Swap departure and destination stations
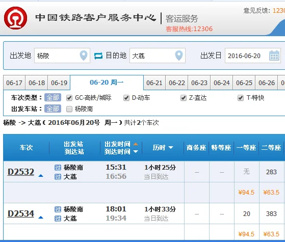This screenshot has height=242, width=285. [x=98, y=56]
